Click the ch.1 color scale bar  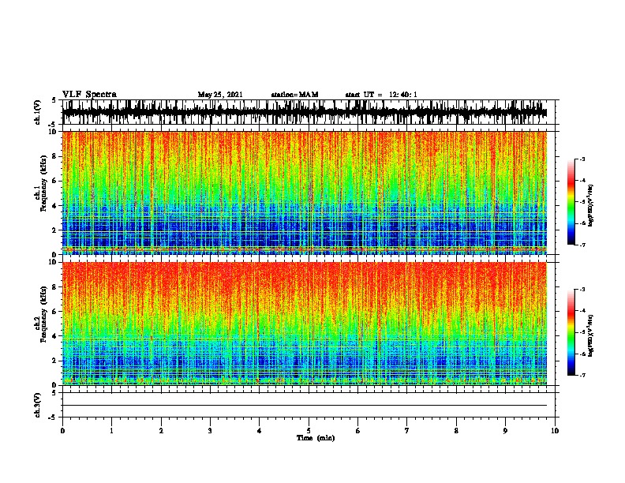tap(571, 202)
